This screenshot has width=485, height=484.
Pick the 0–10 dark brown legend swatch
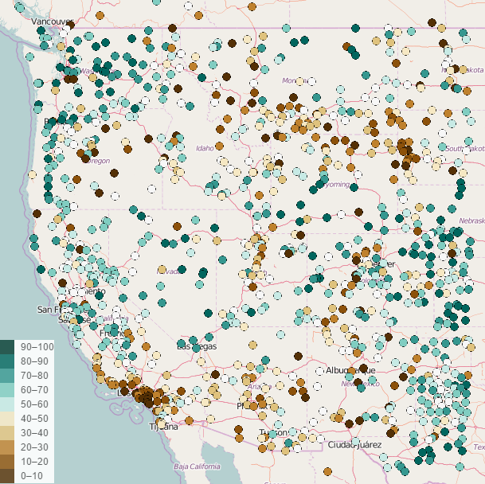pos(7,476)
